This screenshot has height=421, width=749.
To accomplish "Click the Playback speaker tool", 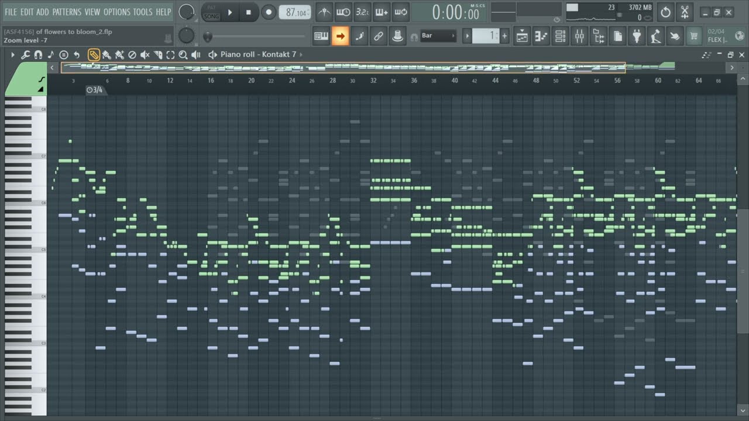I will pos(196,54).
